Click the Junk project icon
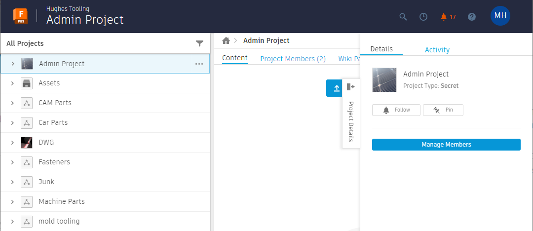533x231 pixels. (27, 182)
